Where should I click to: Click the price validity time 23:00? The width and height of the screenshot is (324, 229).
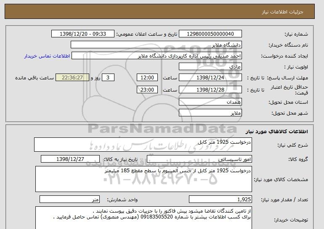click(x=147, y=89)
